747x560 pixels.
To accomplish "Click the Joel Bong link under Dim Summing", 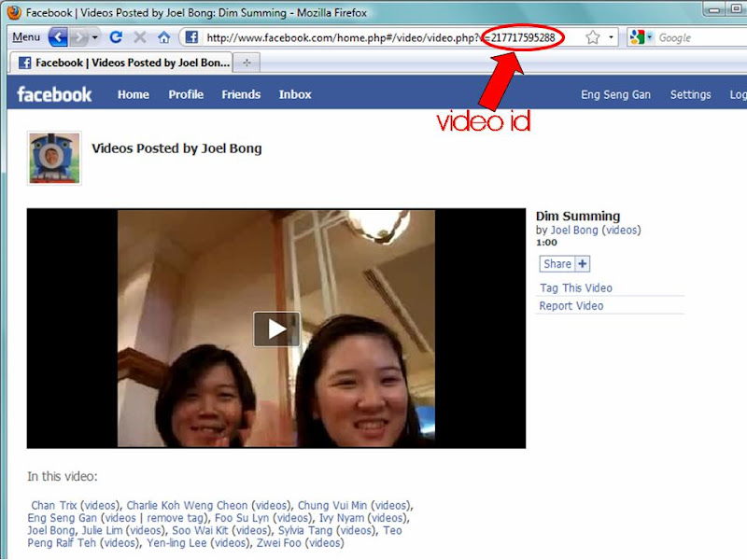I will pyautogui.click(x=574, y=230).
